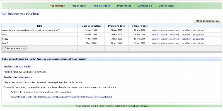Click the Titre column header
The height and width of the screenshot is (111, 223).
[39, 26]
